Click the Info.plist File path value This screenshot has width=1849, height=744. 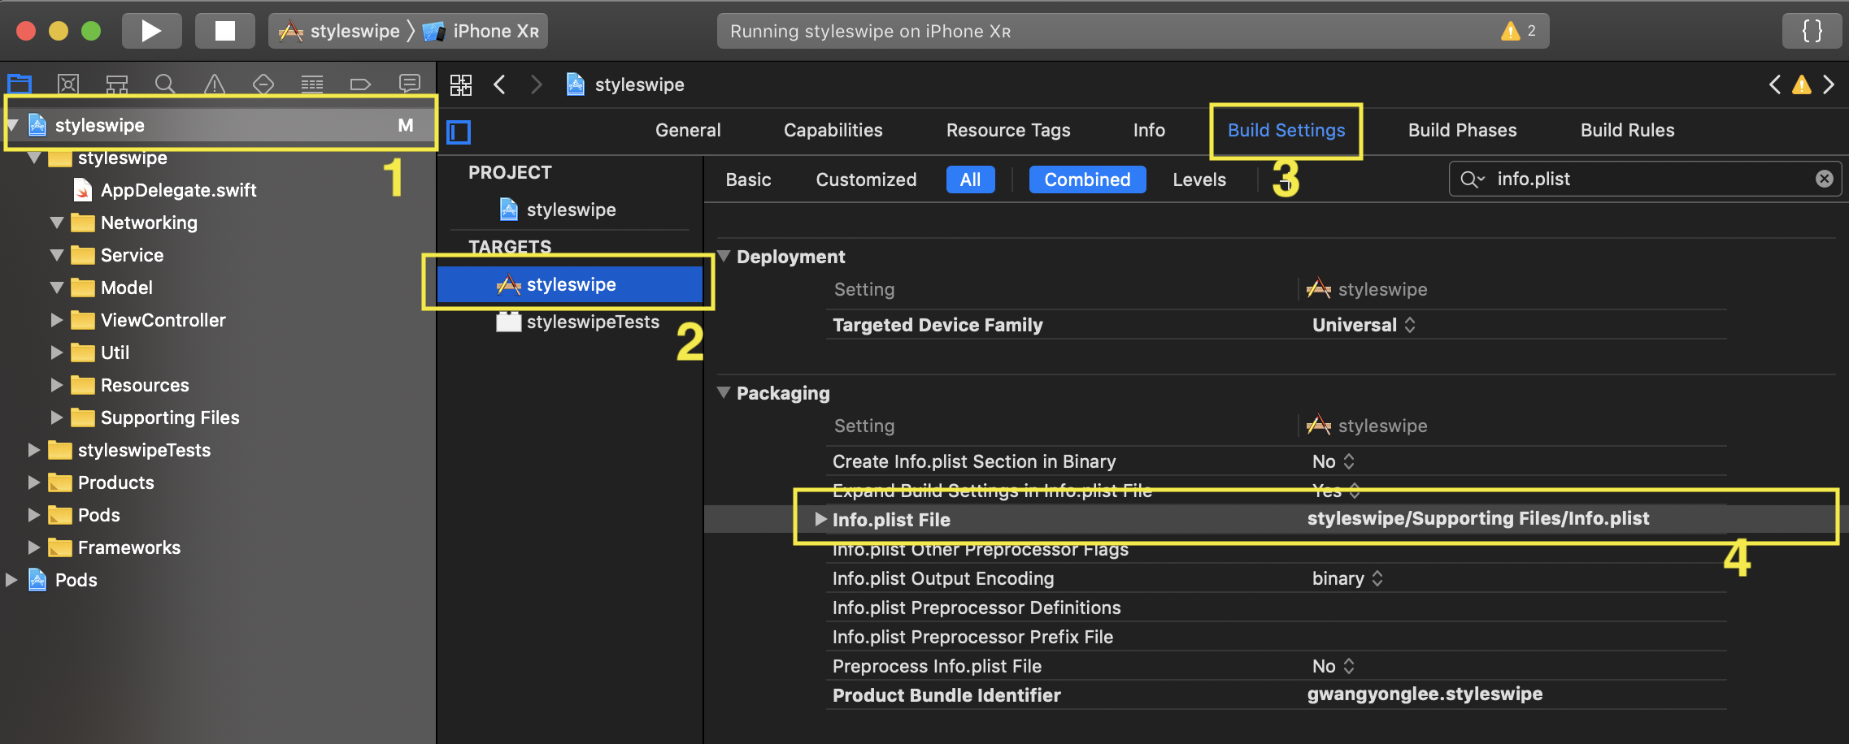[x=1478, y=518]
